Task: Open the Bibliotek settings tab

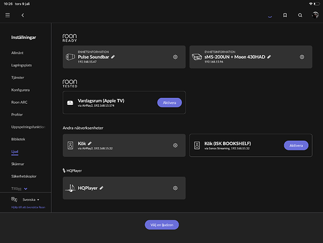Action: (x=18, y=139)
